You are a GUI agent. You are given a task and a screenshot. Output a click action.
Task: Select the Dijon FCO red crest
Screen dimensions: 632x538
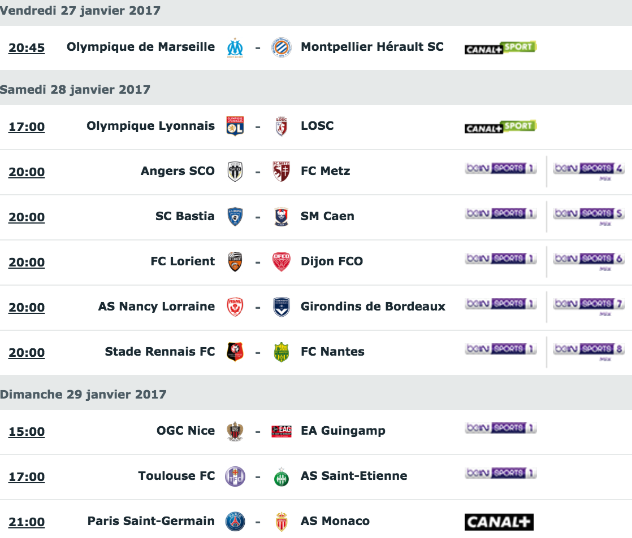pos(282,262)
